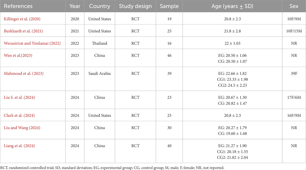Select the Thailand country cell
This screenshot has height=170, width=306.
[x=100, y=44]
